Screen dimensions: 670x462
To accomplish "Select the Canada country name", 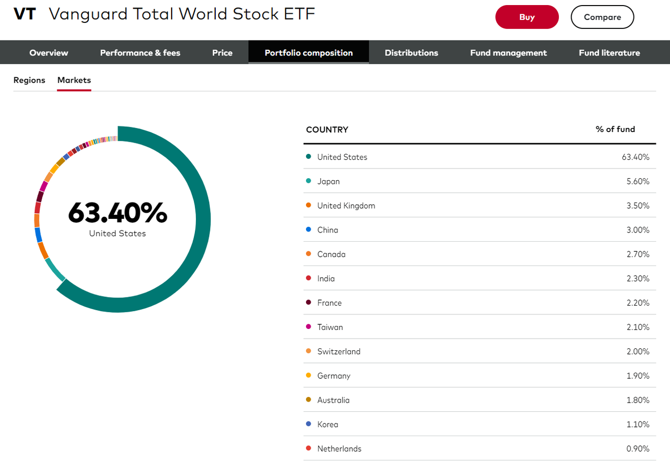I will (x=331, y=254).
